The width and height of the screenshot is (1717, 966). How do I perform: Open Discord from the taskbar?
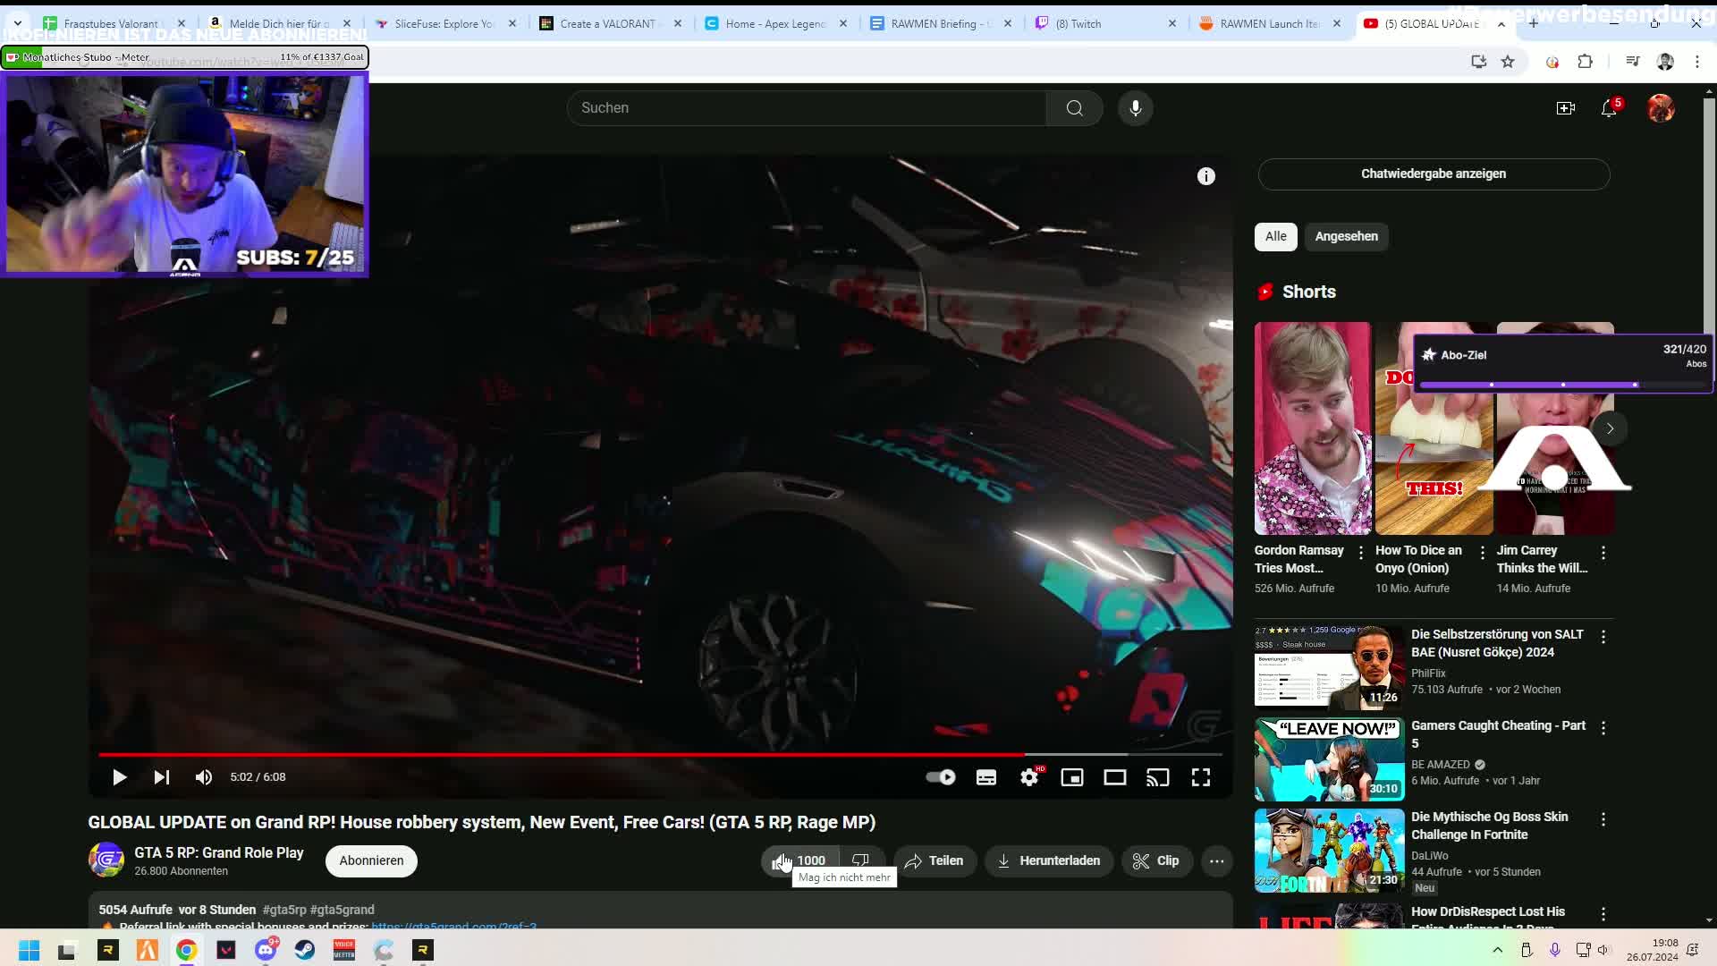tap(266, 950)
